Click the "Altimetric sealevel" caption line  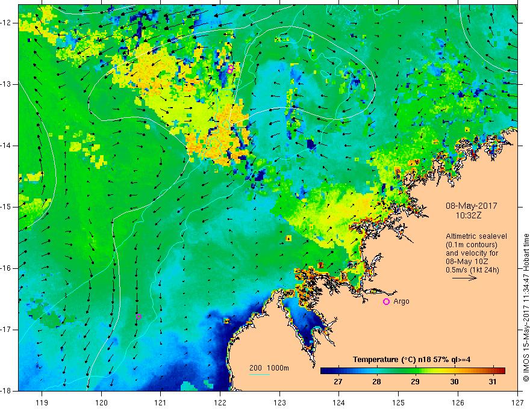pos(476,236)
